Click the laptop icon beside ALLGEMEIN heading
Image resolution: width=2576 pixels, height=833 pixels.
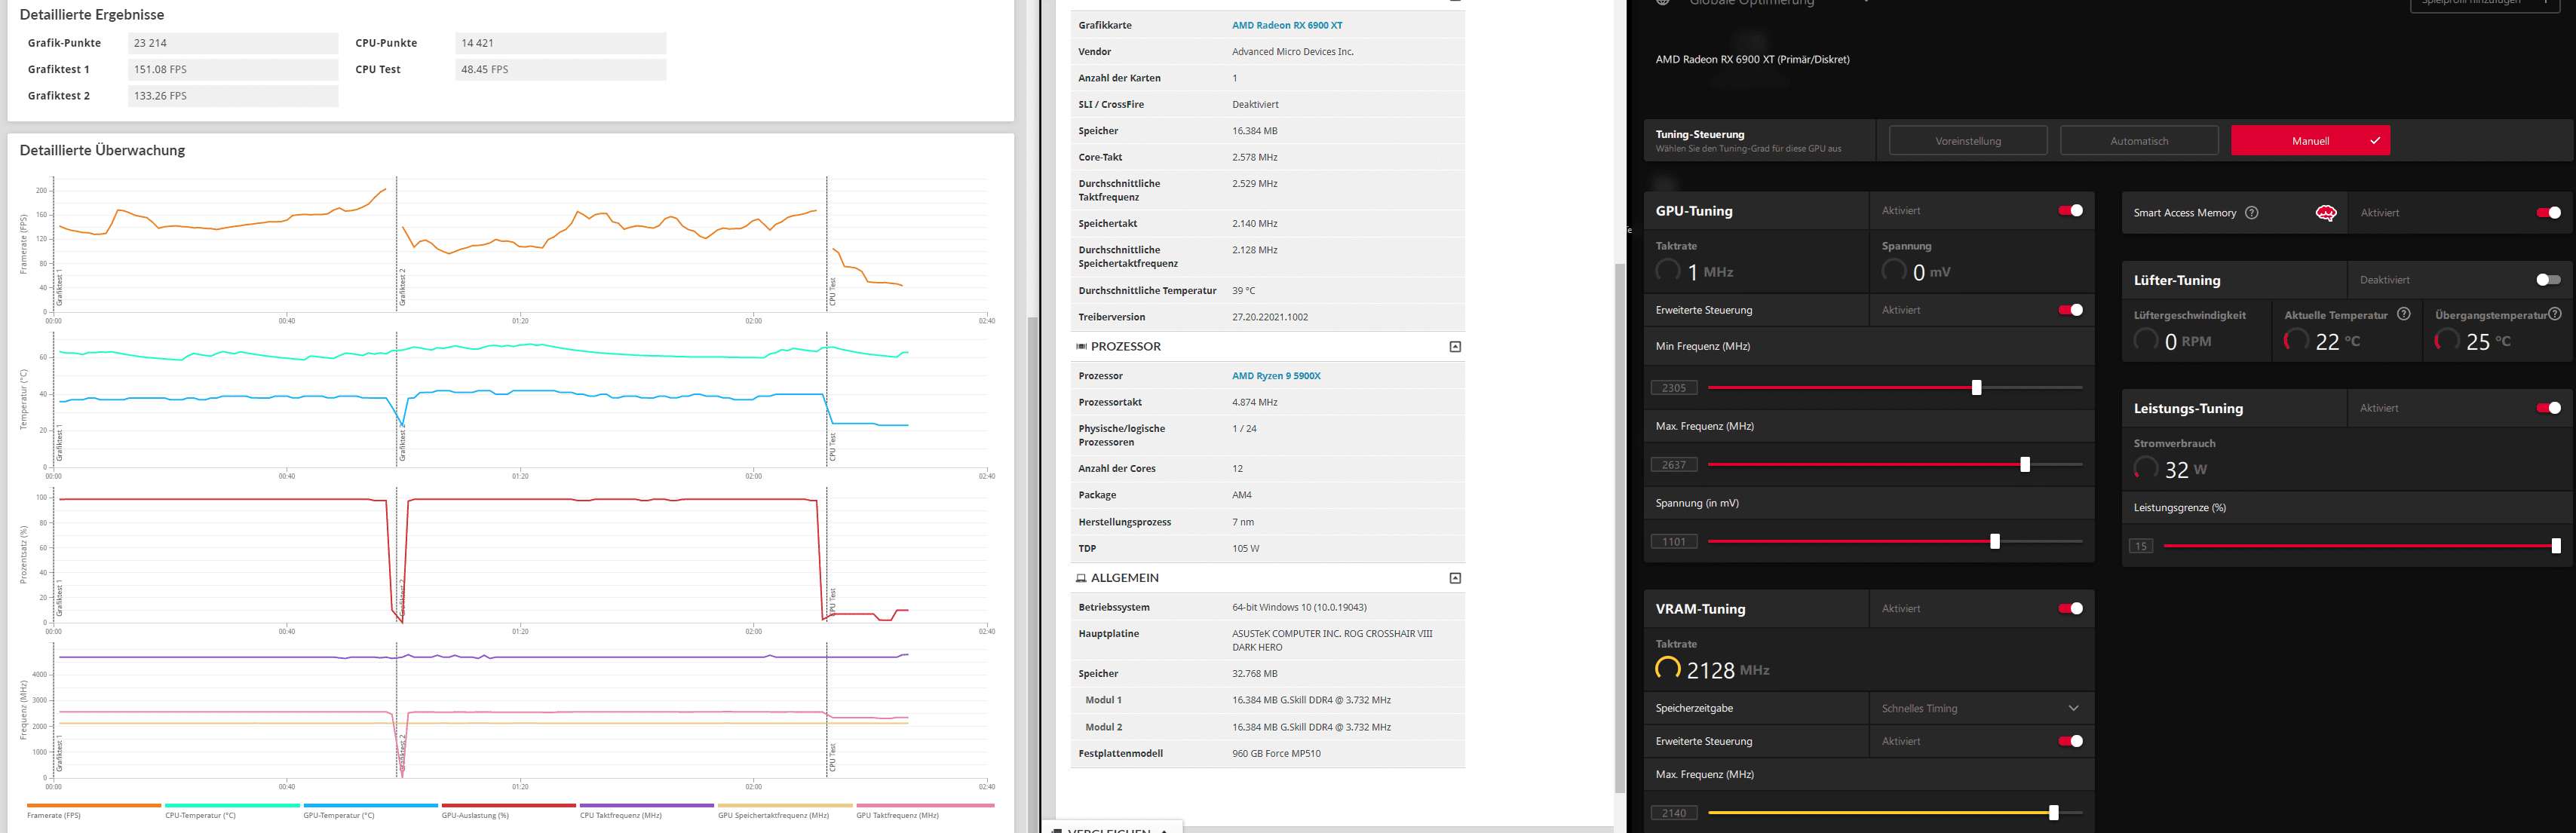click(x=1080, y=578)
